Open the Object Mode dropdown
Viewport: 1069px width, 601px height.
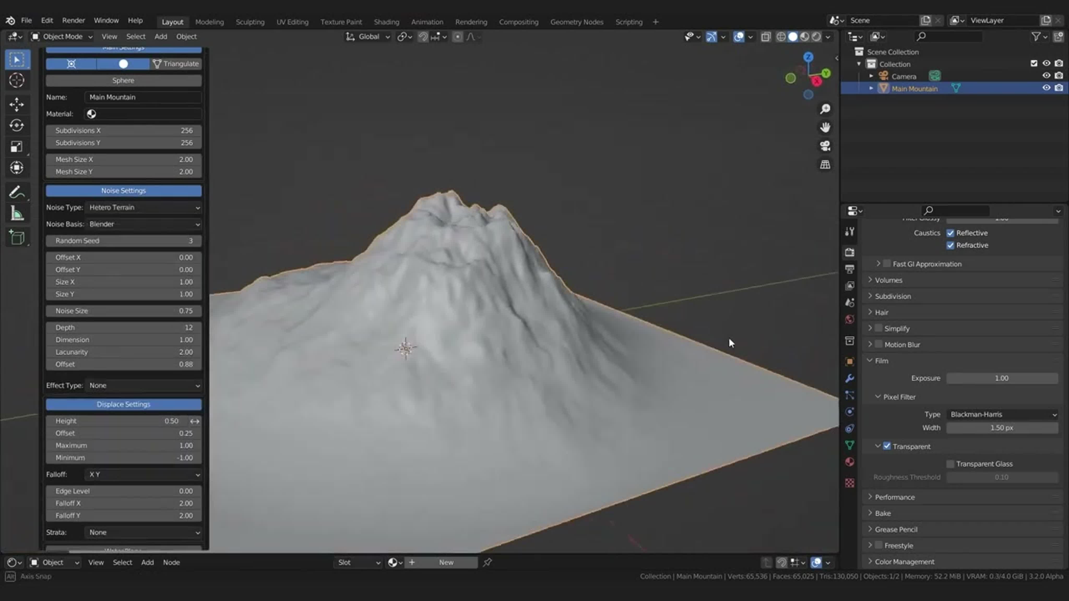click(62, 37)
